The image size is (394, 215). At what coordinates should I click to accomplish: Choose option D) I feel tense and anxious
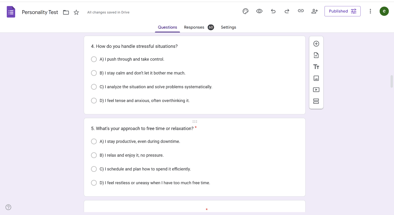pyautogui.click(x=94, y=101)
